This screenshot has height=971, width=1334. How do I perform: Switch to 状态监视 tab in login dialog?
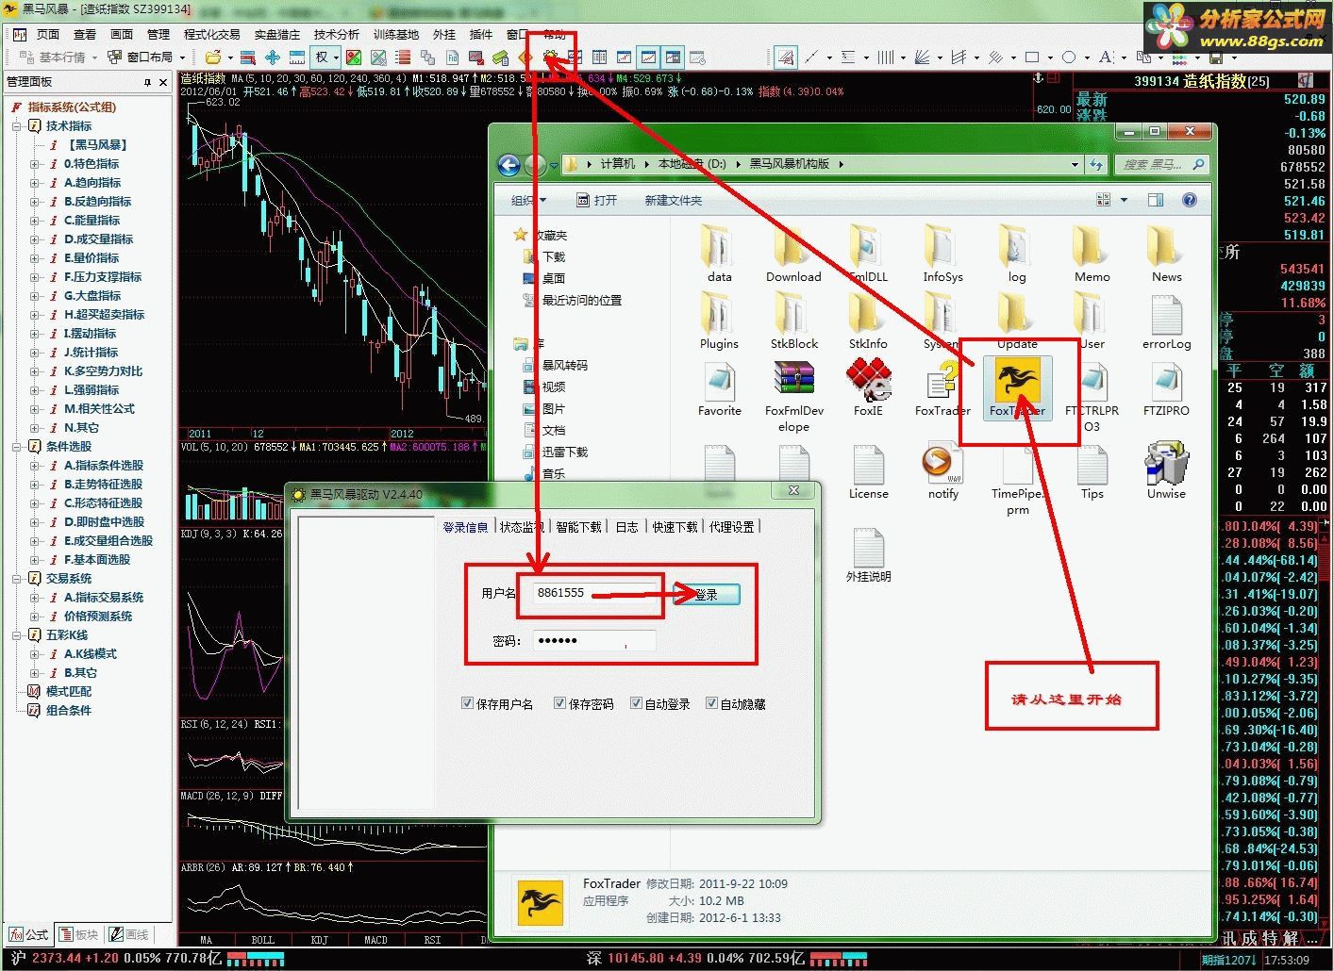coord(522,527)
